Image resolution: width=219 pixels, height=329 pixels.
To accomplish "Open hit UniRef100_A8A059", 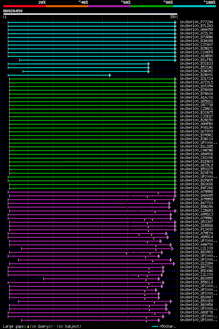I will click(196, 29).
